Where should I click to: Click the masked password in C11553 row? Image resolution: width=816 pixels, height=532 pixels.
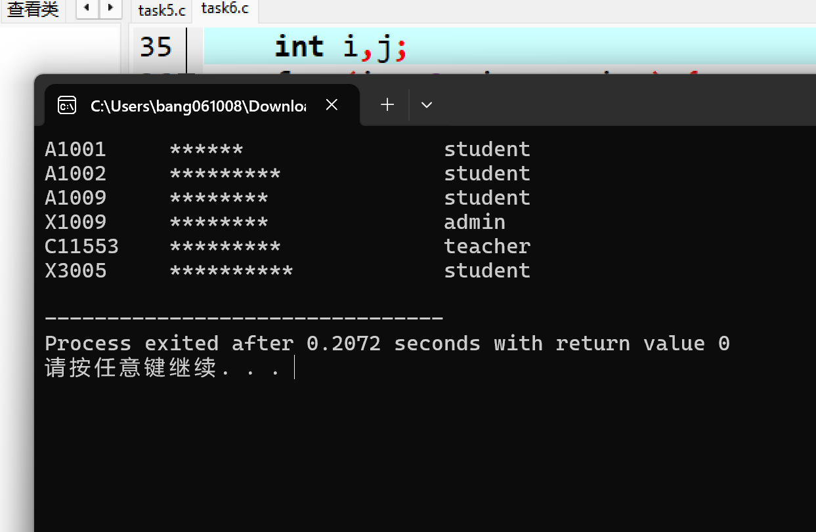pyautogui.click(x=225, y=247)
